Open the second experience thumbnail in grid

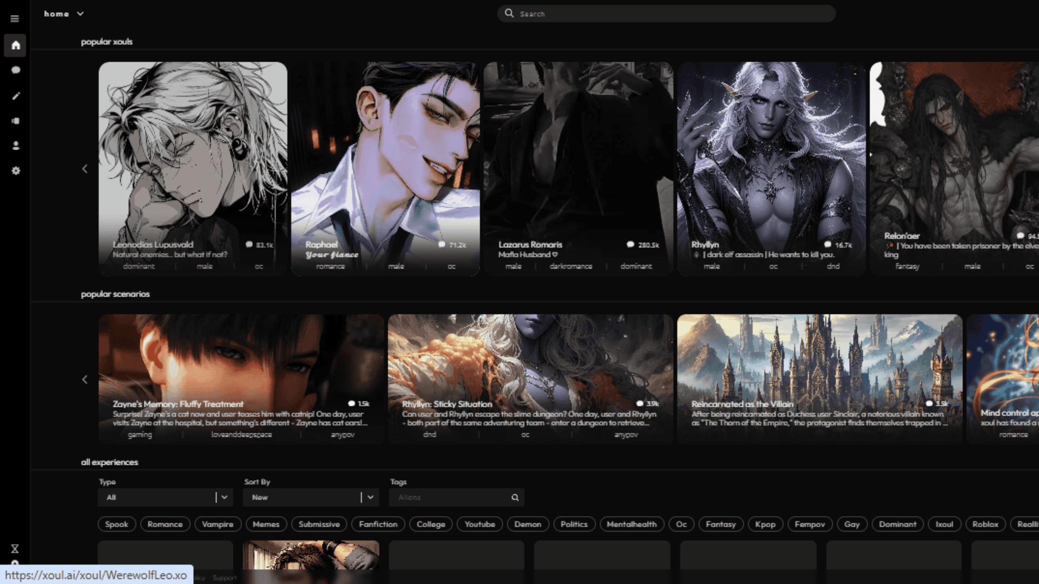pyautogui.click(x=311, y=555)
